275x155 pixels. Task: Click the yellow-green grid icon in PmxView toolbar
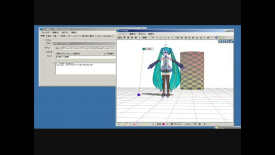point(221,37)
